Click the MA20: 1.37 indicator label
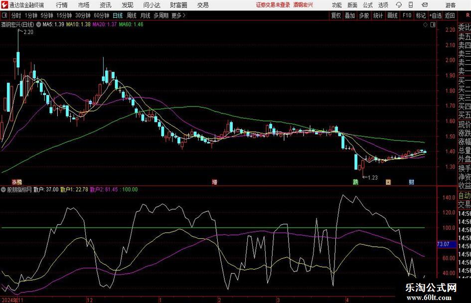The height and width of the screenshot is (303, 471). [x=104, y=24]
